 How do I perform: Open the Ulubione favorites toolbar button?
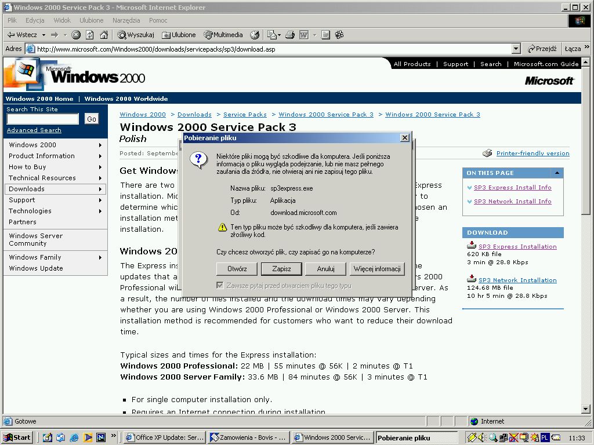coord(179,35)
